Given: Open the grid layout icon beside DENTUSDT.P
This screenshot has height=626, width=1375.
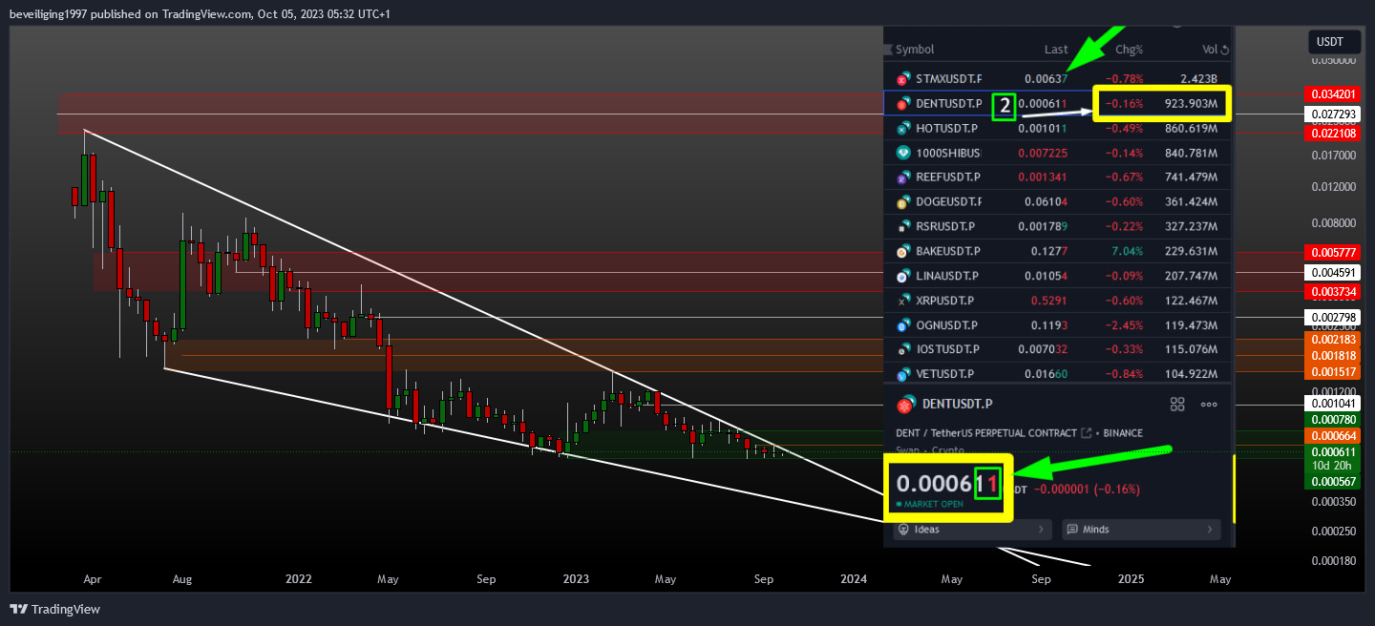Looking at the screenshot, I should coord(1177,405).
